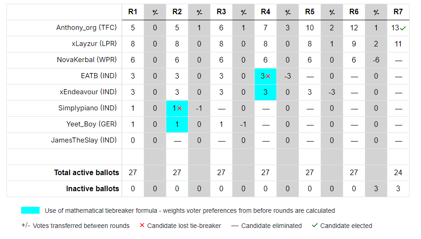Click the 'Inactive ballots' row label
The width and height of the screenshot is (421, 239).
tap(92, 188)
